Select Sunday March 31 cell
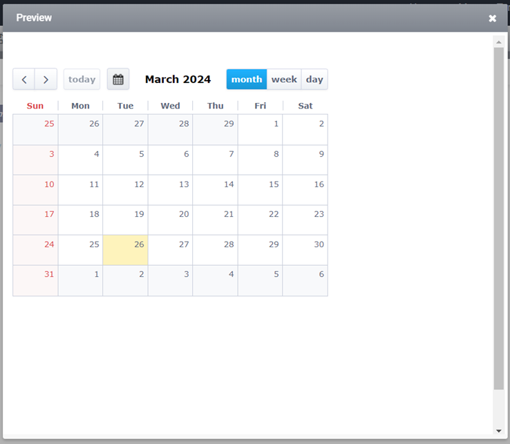 [35, 280]
